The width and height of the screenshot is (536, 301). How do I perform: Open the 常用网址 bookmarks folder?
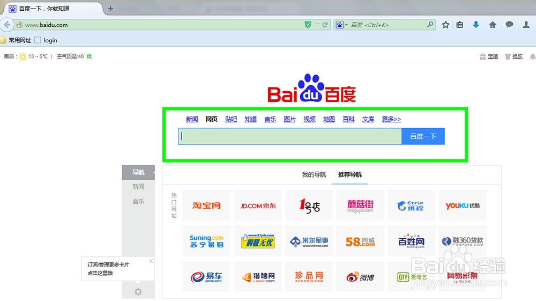pos(16,40)
